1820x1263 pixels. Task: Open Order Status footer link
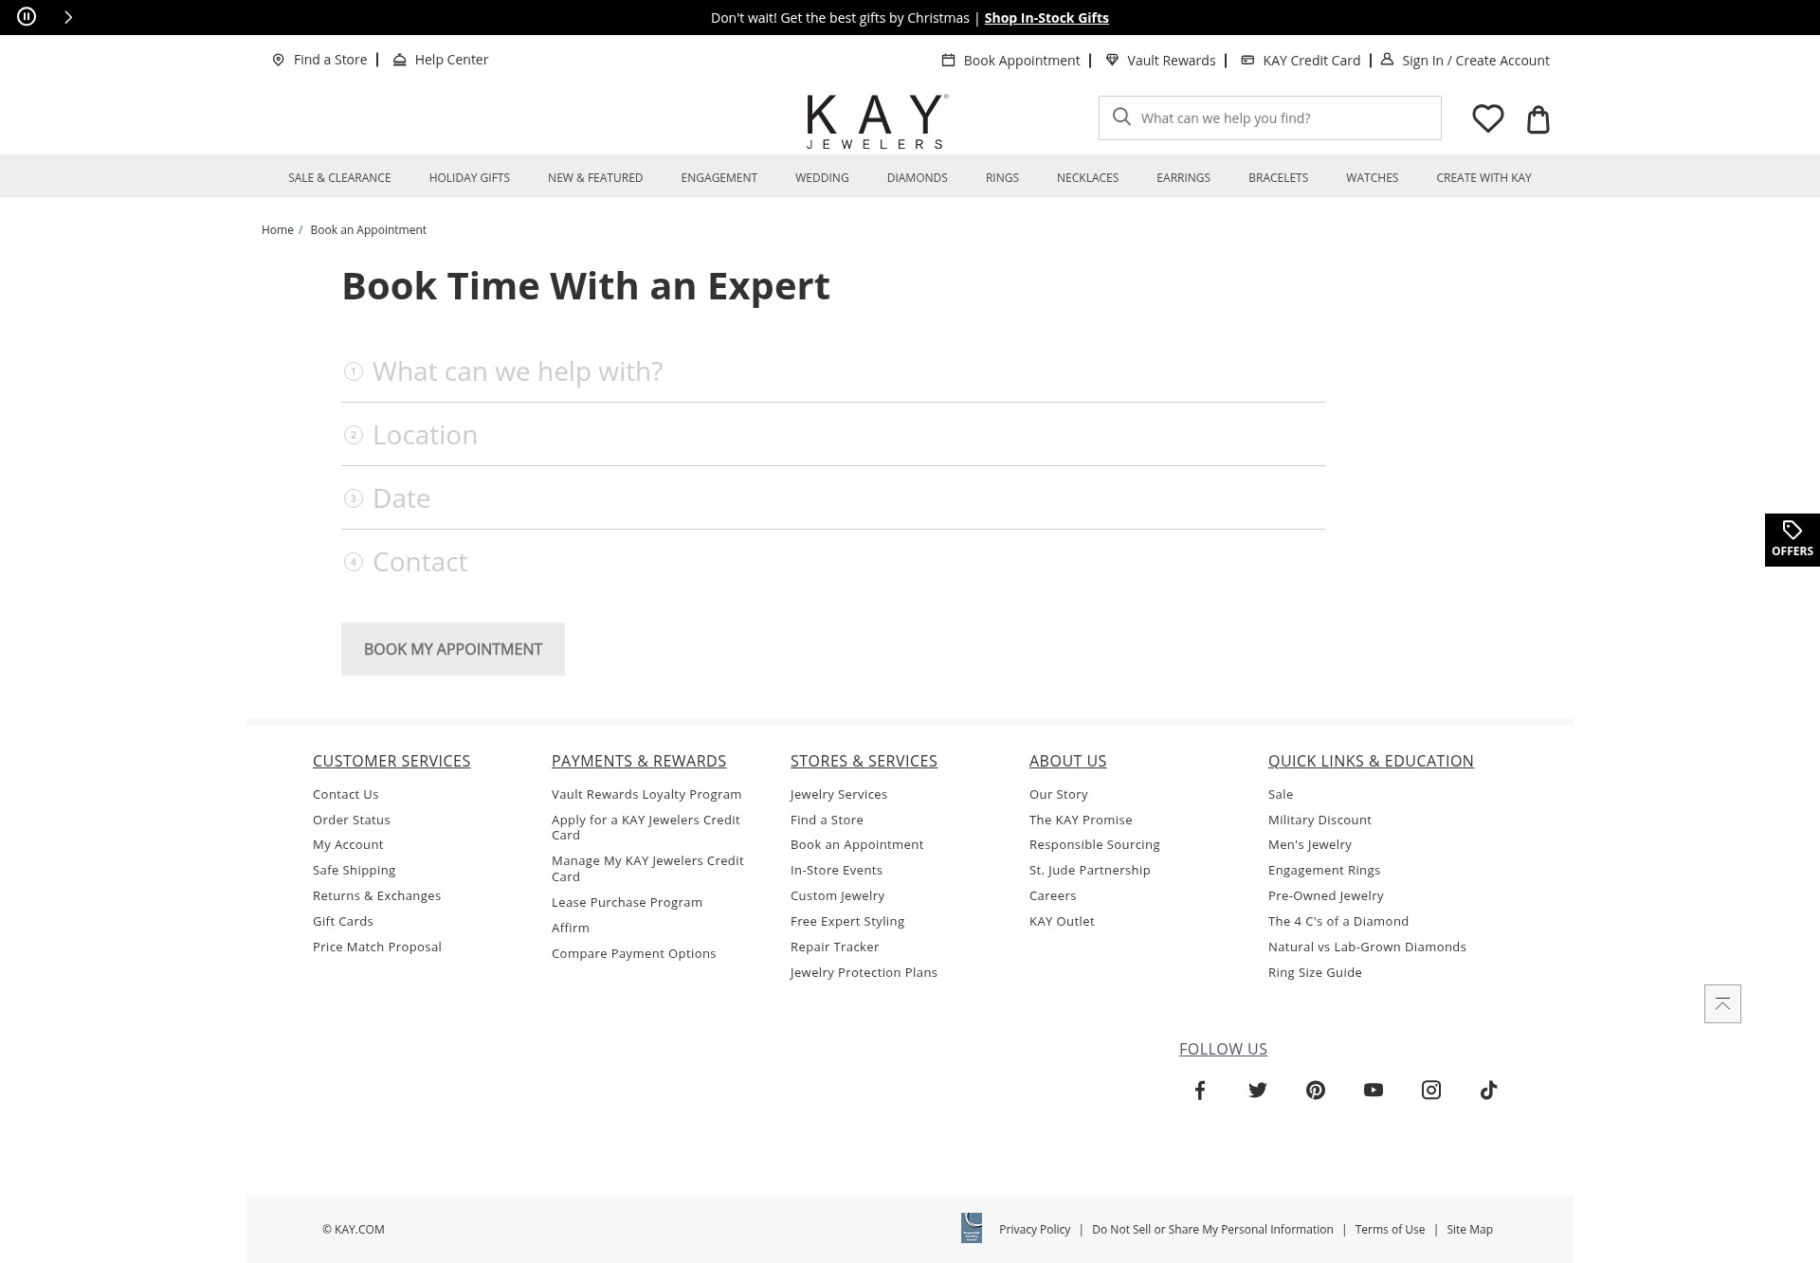(x=352, y=820)
